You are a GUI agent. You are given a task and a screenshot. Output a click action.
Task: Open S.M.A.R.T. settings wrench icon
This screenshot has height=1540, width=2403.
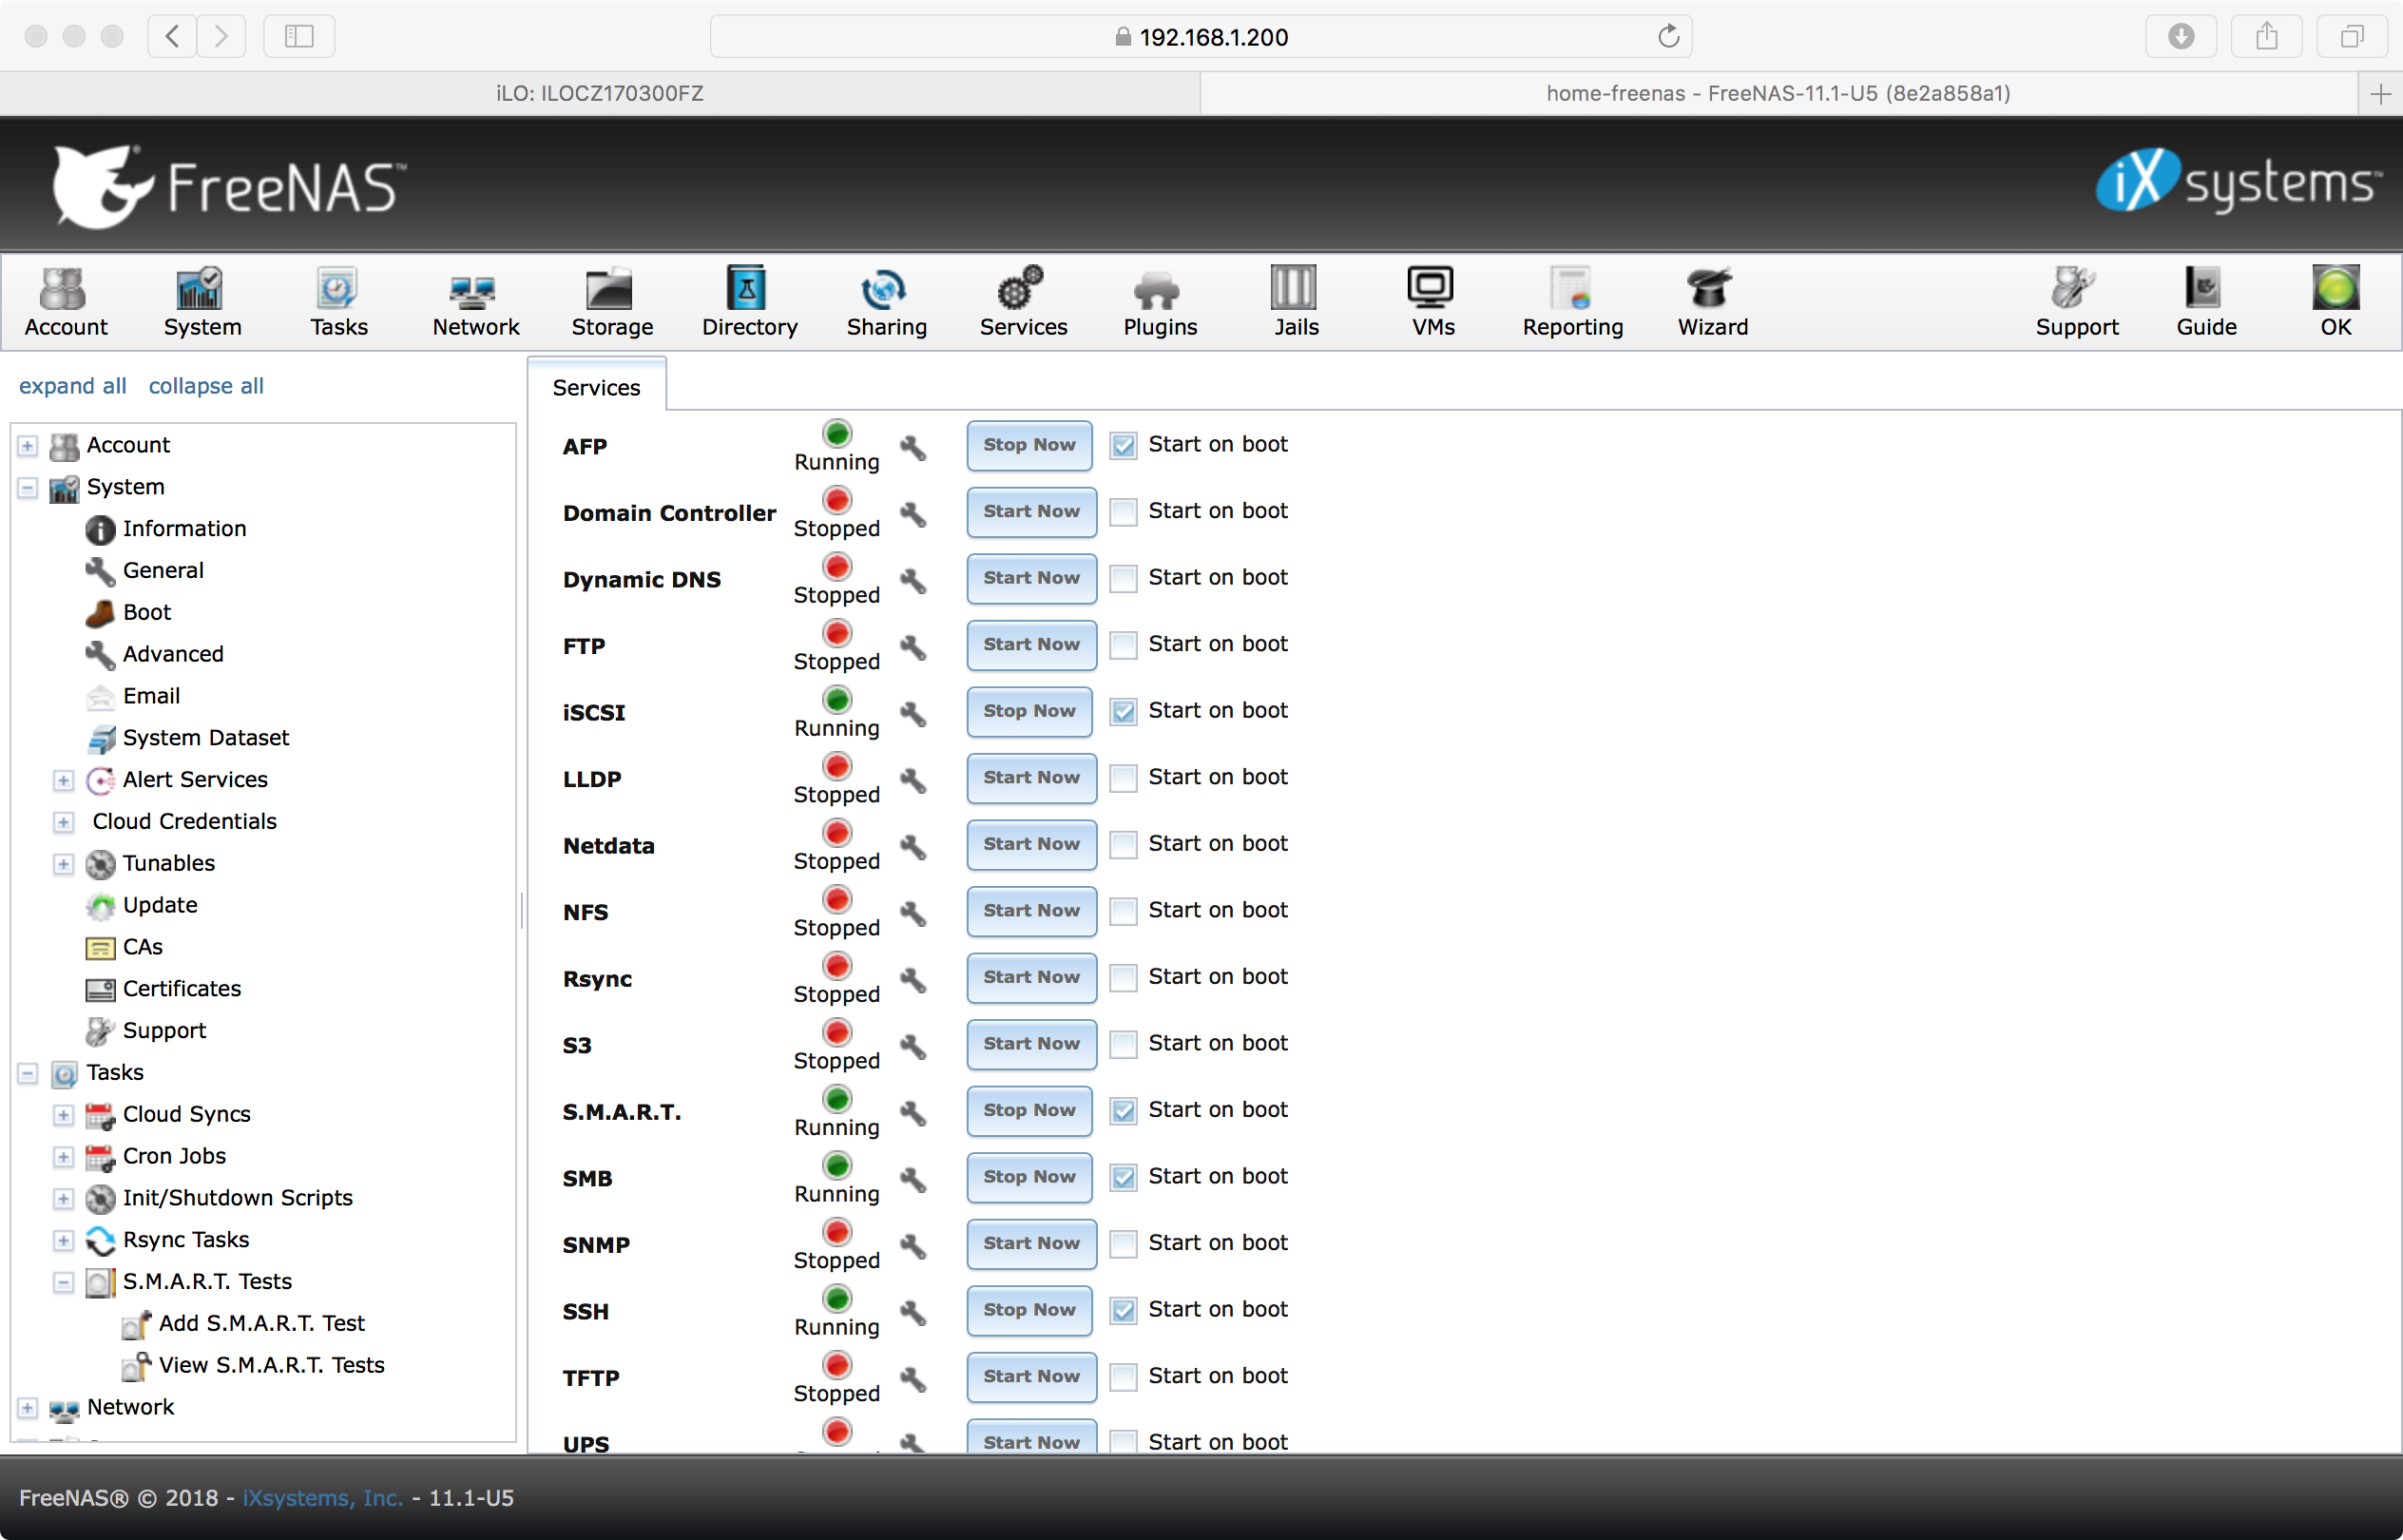pyautogui.click(x=912, y=1112)
